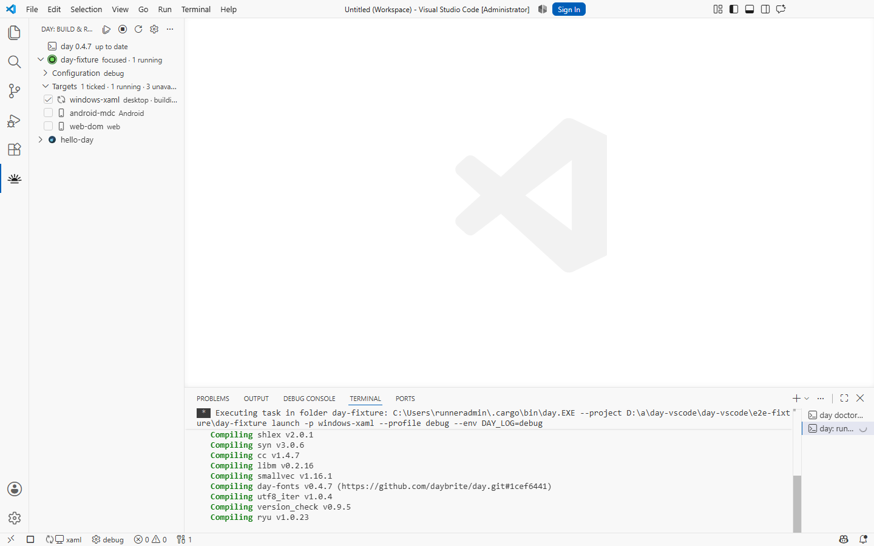Click the refresh icon in Day panel header
874x546 pixels.
pos(138,29)
